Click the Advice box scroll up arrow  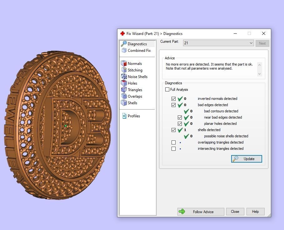(x=259, y=65)
